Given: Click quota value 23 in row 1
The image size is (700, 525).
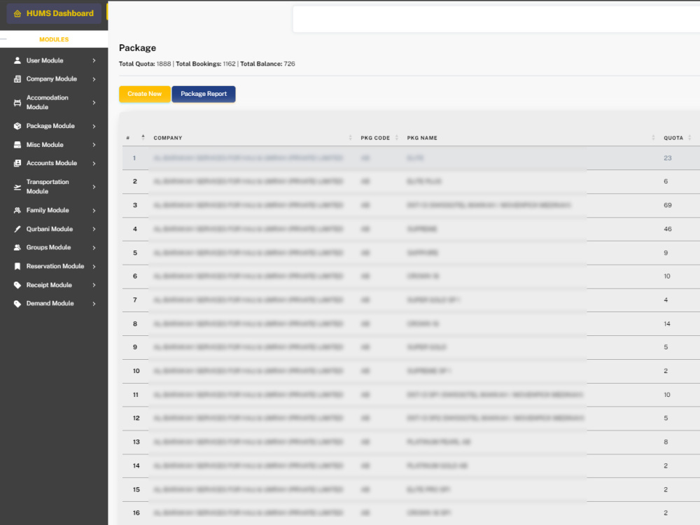Looking at the screenshot, I should tap(667, 158).
